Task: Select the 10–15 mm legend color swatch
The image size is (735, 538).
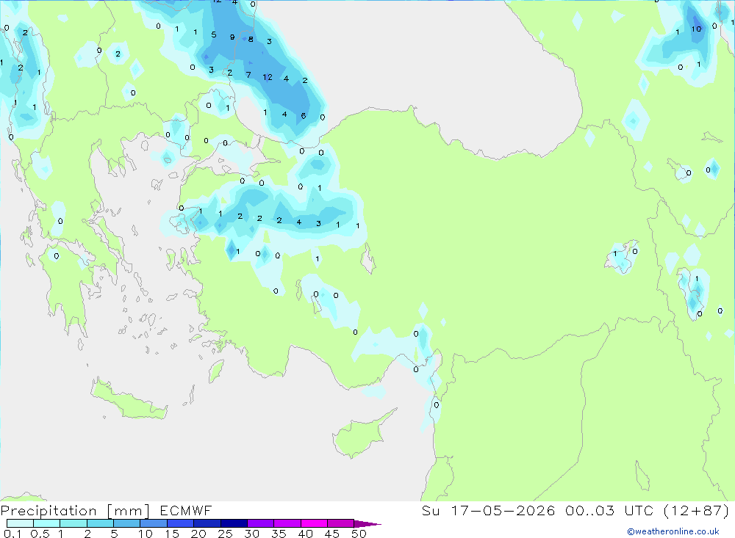Action: click(154, 523)
